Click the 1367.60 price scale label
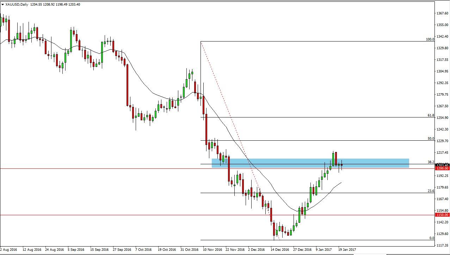 pyautogui.click(x=443, y=13)
